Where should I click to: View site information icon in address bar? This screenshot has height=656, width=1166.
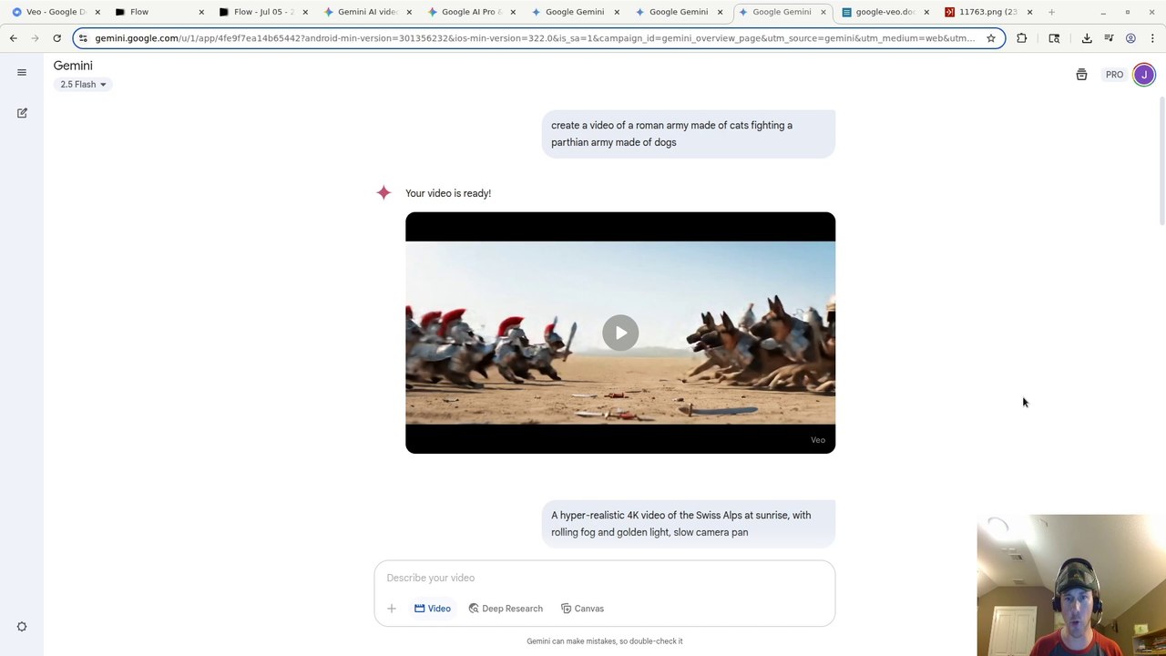coord(83,38)
